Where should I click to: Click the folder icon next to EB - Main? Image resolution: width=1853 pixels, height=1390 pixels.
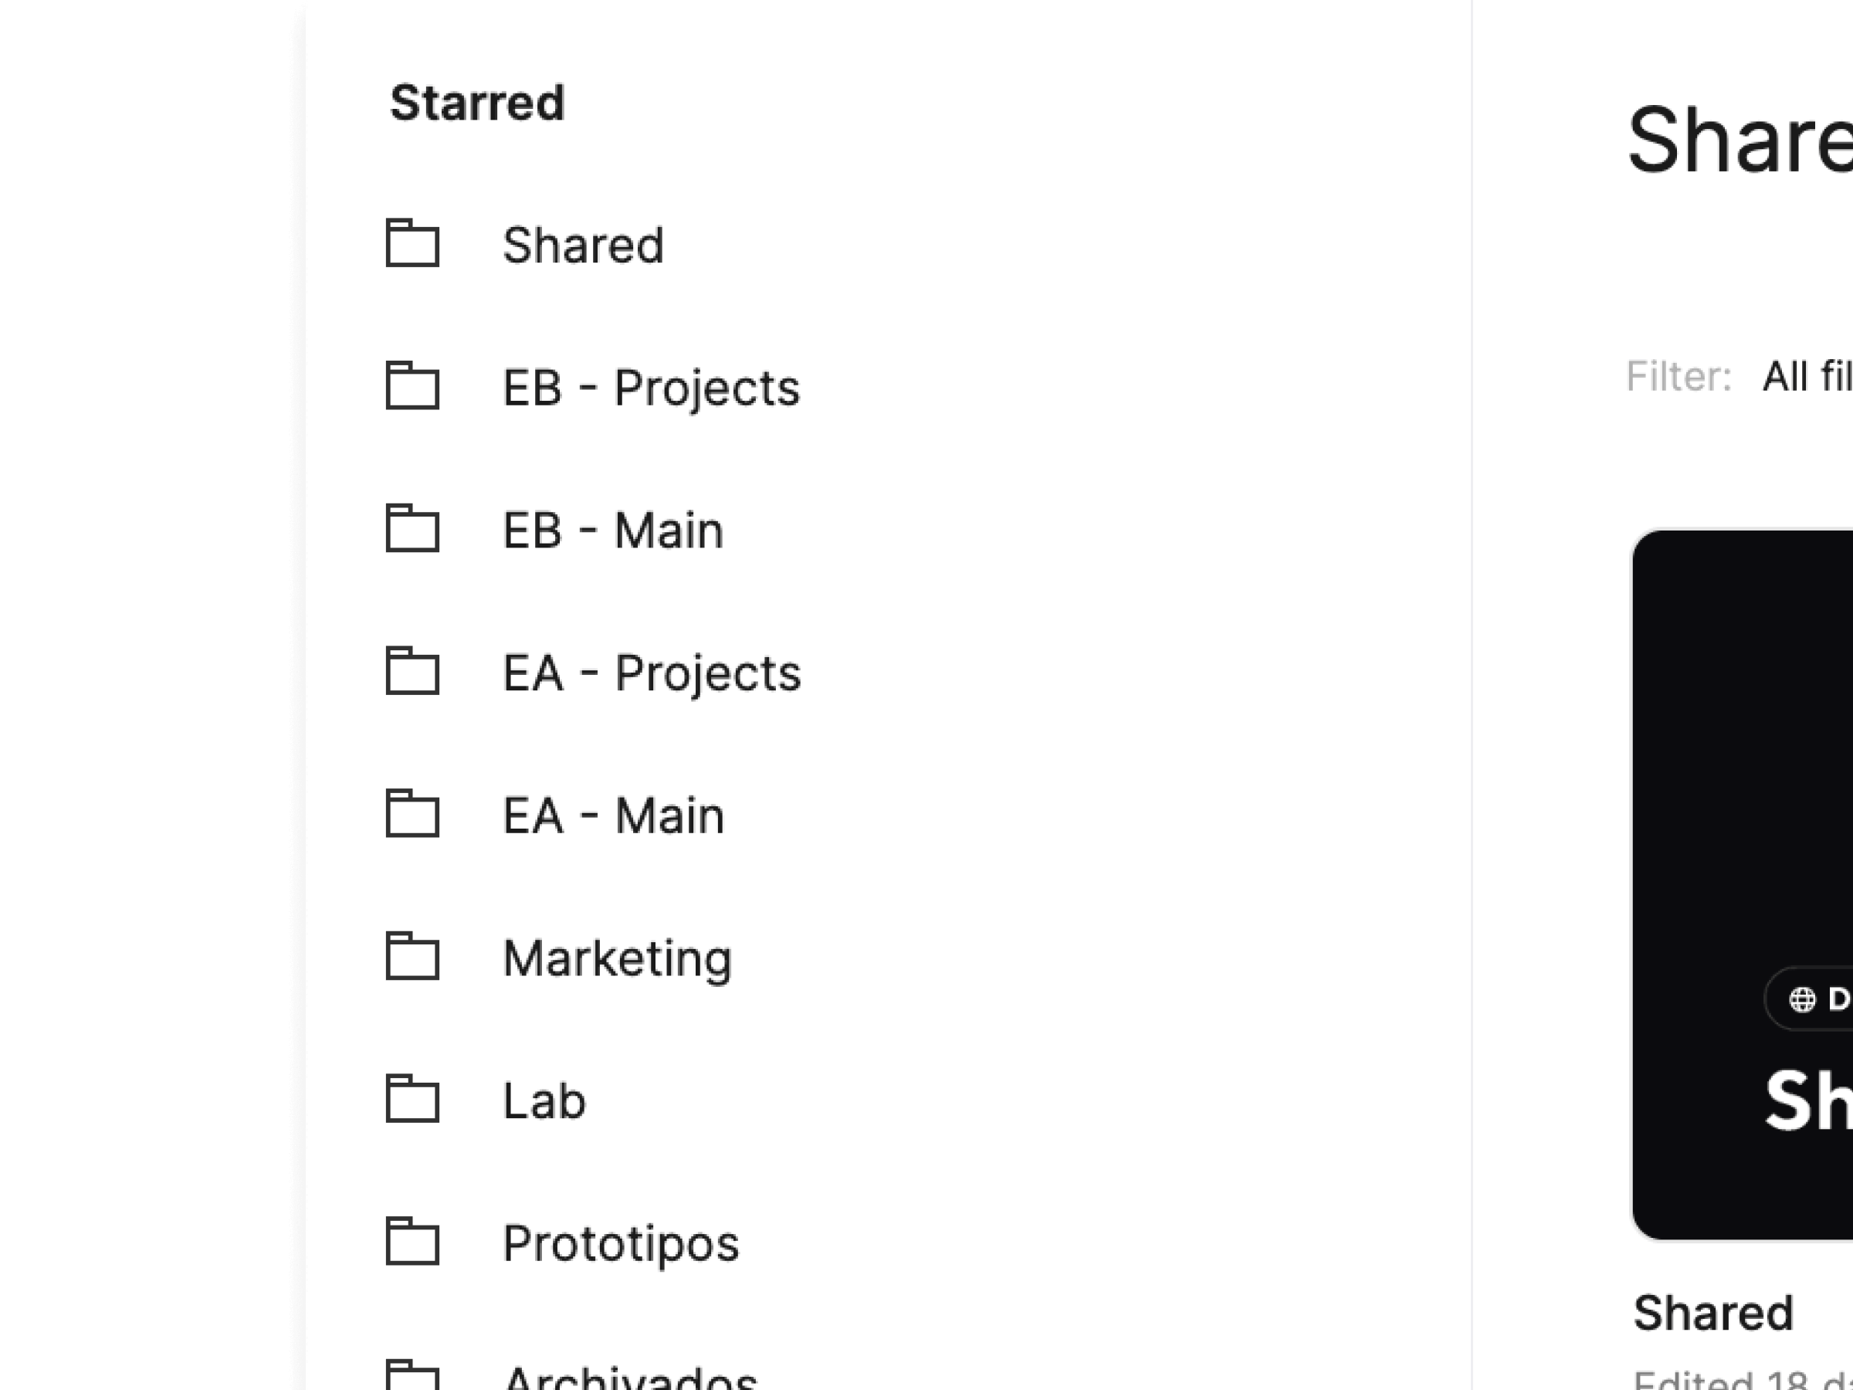(x=412, y=529)
